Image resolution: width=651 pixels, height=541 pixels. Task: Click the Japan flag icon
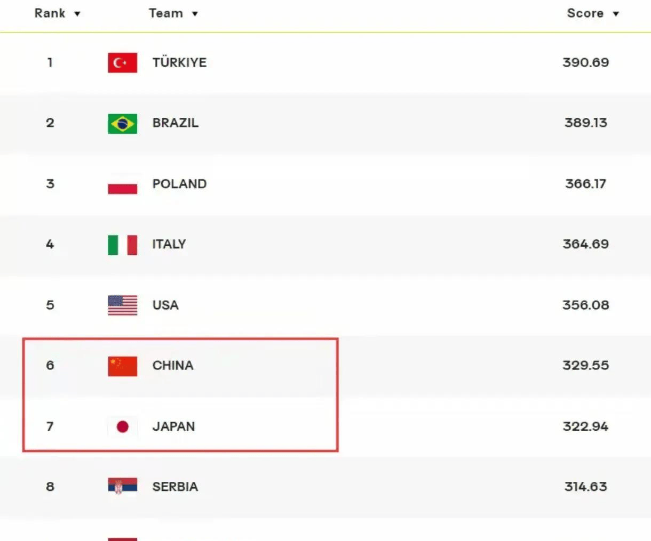[x=122, y=427]
